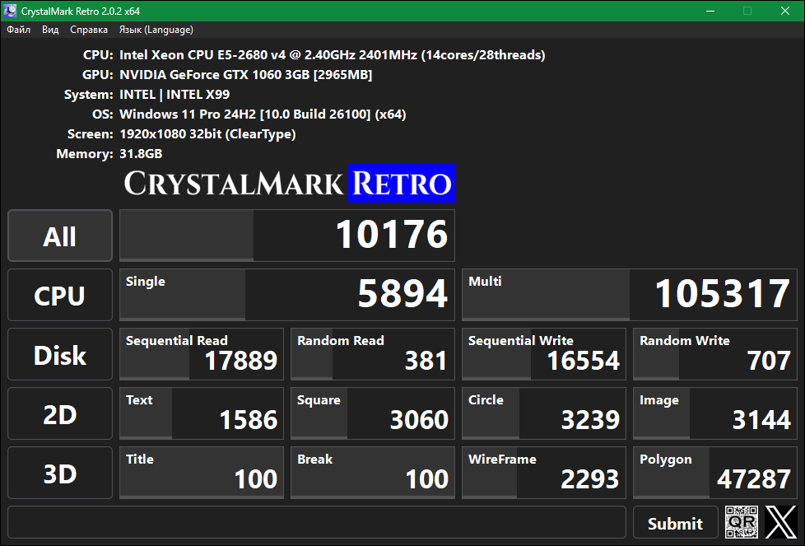Click the INTEL X99 system line

[174, 95]
